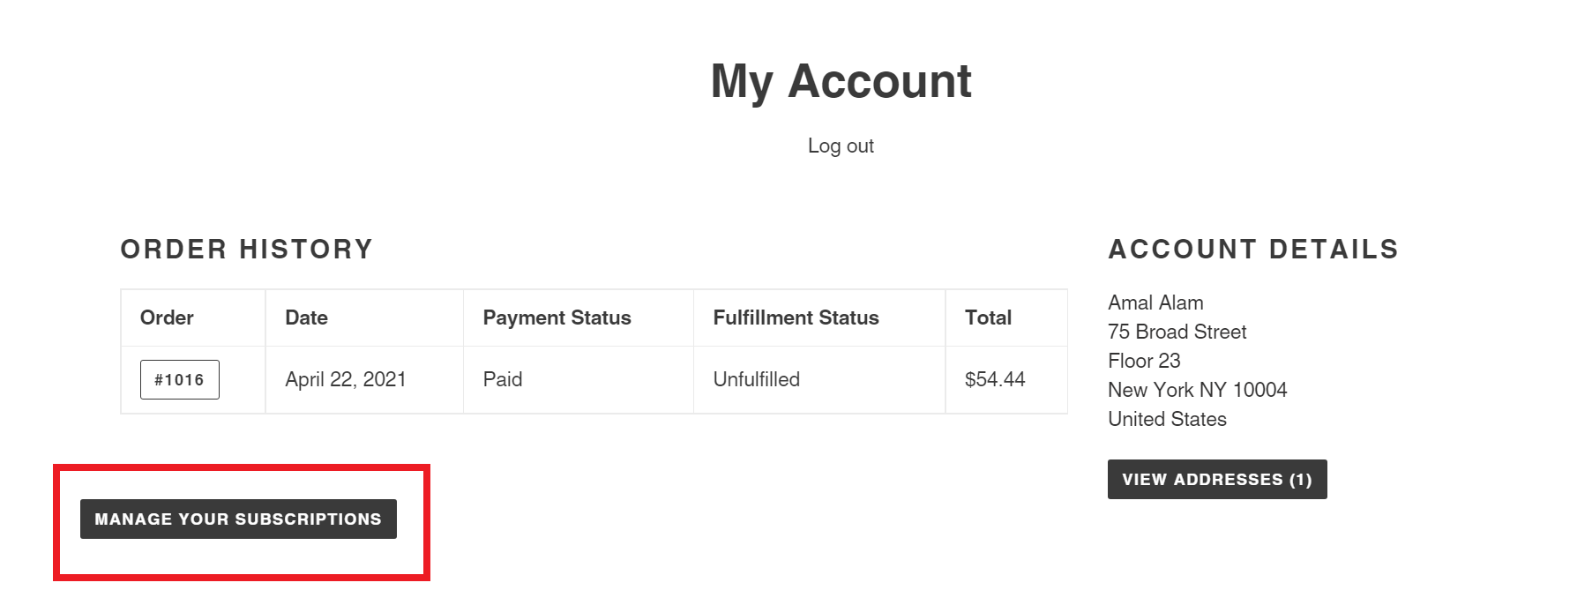View saved addresses (1)
Screen dimensions: 1592x605
tap(1217, 479)
